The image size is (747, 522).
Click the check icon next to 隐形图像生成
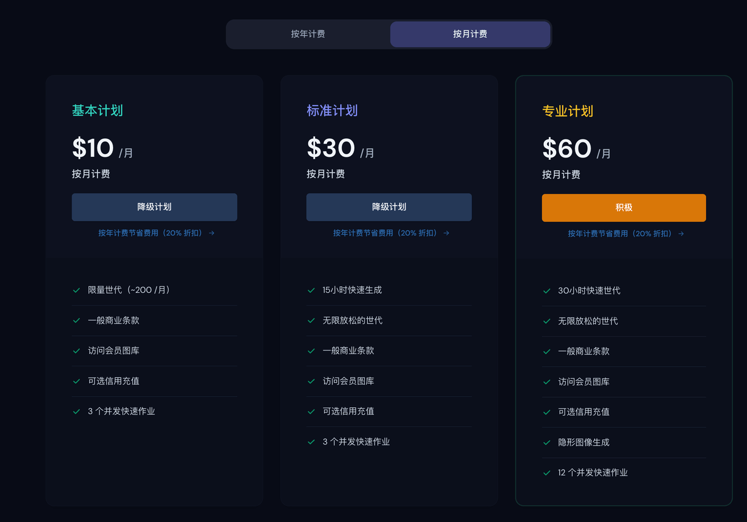(546, 442)
